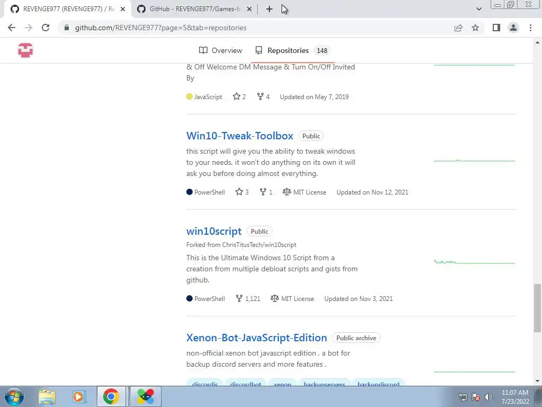The width and height of the screenshot is (542, 407).
Task: View the 4 forks on JavaScript repository
Action: (x=264, y=96)
